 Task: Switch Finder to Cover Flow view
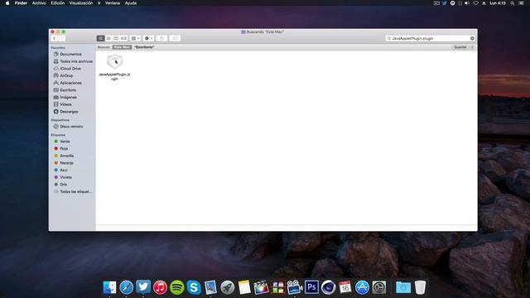point(123,39)
